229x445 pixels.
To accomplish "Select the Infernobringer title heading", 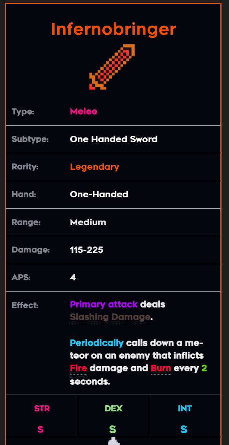I will click(114, 29).
